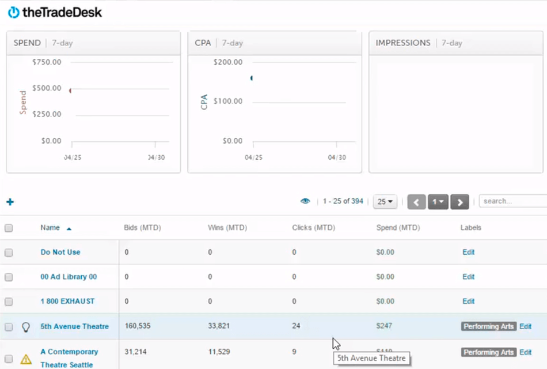Sort by Clicks (MTD) column header
The width and height of the screenshot is (547, 369).
point(314,228)
